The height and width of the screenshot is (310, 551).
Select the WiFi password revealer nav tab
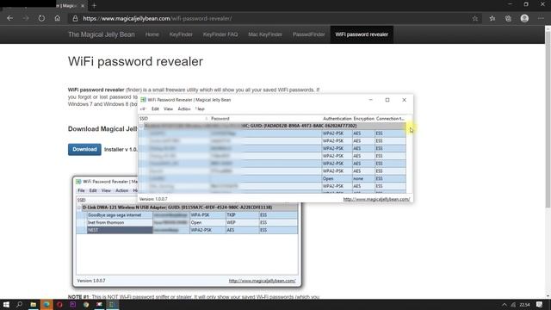[362, 34]
